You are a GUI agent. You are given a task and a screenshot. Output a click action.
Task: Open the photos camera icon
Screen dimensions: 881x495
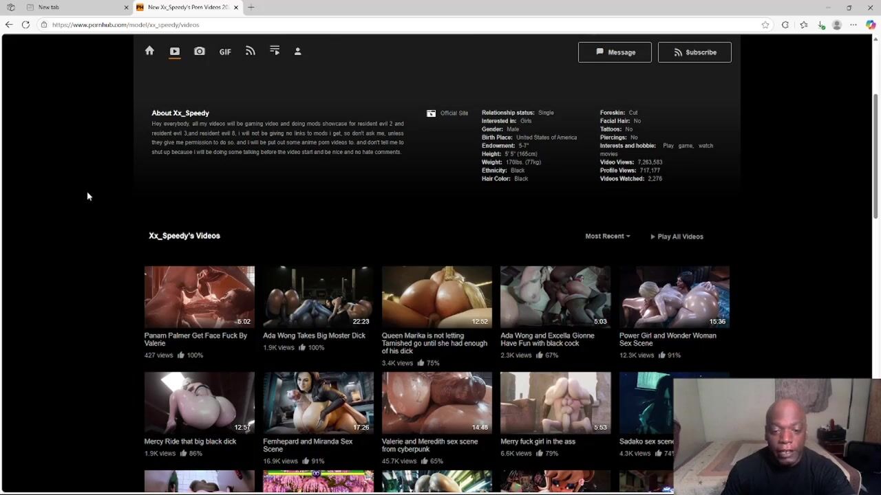[200, 52]
